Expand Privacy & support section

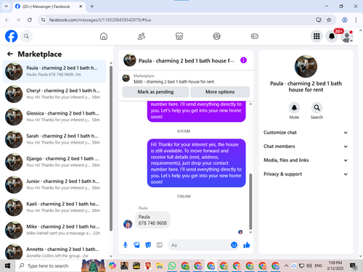[306, 174]
